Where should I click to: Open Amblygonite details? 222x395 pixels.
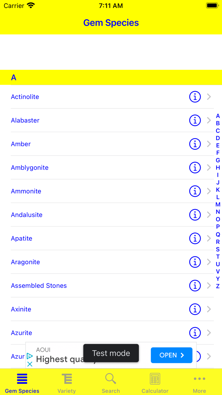click(x=29, y=168)
